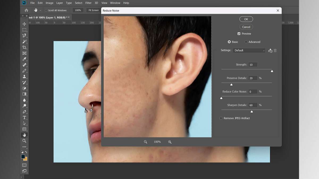Select the Rectangular Marquee tool
Image resolution: width=319 pixels, height=179 pixels.
tap(24, 30)
